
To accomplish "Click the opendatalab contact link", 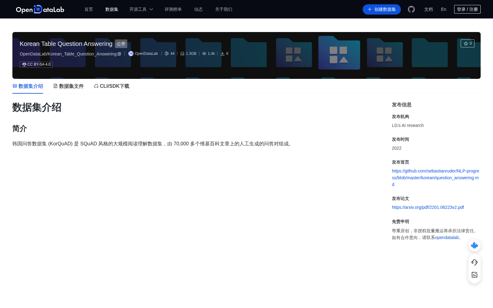I will (447, 237).
